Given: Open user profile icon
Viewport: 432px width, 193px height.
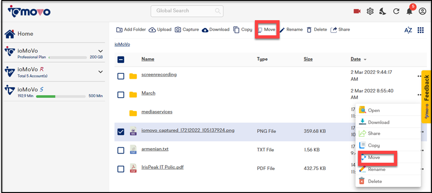Looking at the screenshot, I should coord(422,11).
